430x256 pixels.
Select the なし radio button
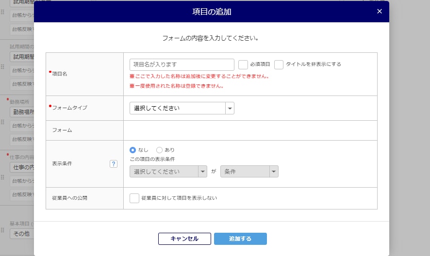point(133,150)
